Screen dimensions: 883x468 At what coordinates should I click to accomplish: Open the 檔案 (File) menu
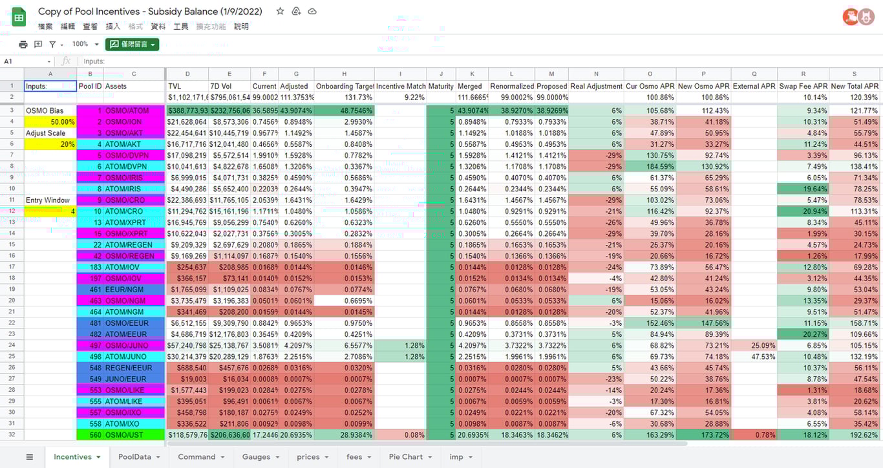pyautogui.click(x=45, y=27)
